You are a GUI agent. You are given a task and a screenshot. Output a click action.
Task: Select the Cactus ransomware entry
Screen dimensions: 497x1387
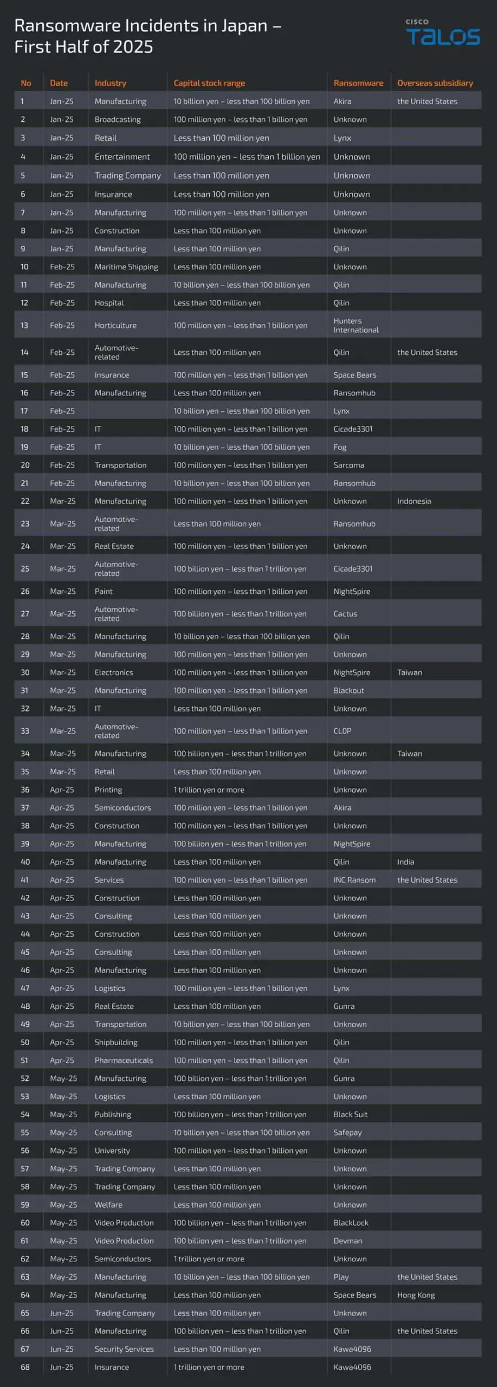[345, 614]
